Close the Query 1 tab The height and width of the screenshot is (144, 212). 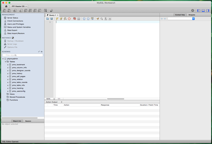tap(57, 15)
